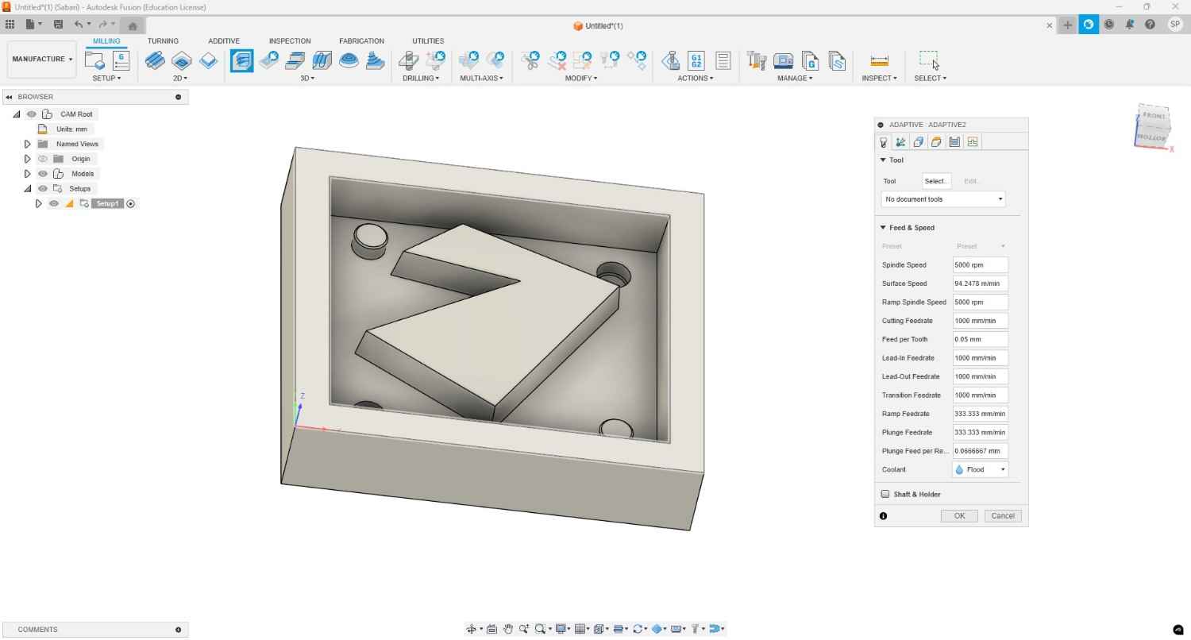Open the MODIFY menu
This screenshot has height=640, width=1191.
click(581, 78)
